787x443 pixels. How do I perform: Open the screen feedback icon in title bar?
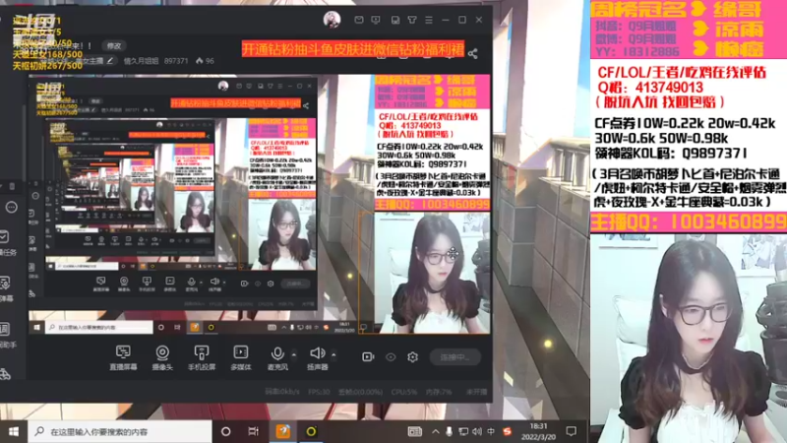376,20
